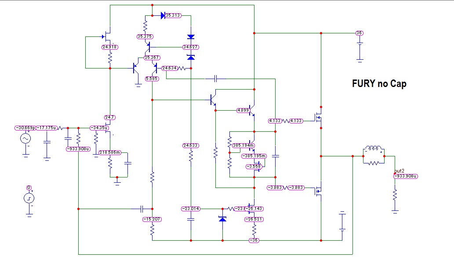
Task: Select the 218.586m voltage label
Action: pyautogui.click(x=110, y=152)
